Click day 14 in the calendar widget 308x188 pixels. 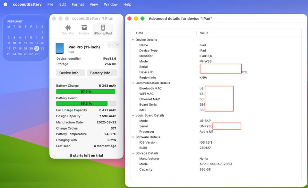pyautogui.click(x=37, y=43)
